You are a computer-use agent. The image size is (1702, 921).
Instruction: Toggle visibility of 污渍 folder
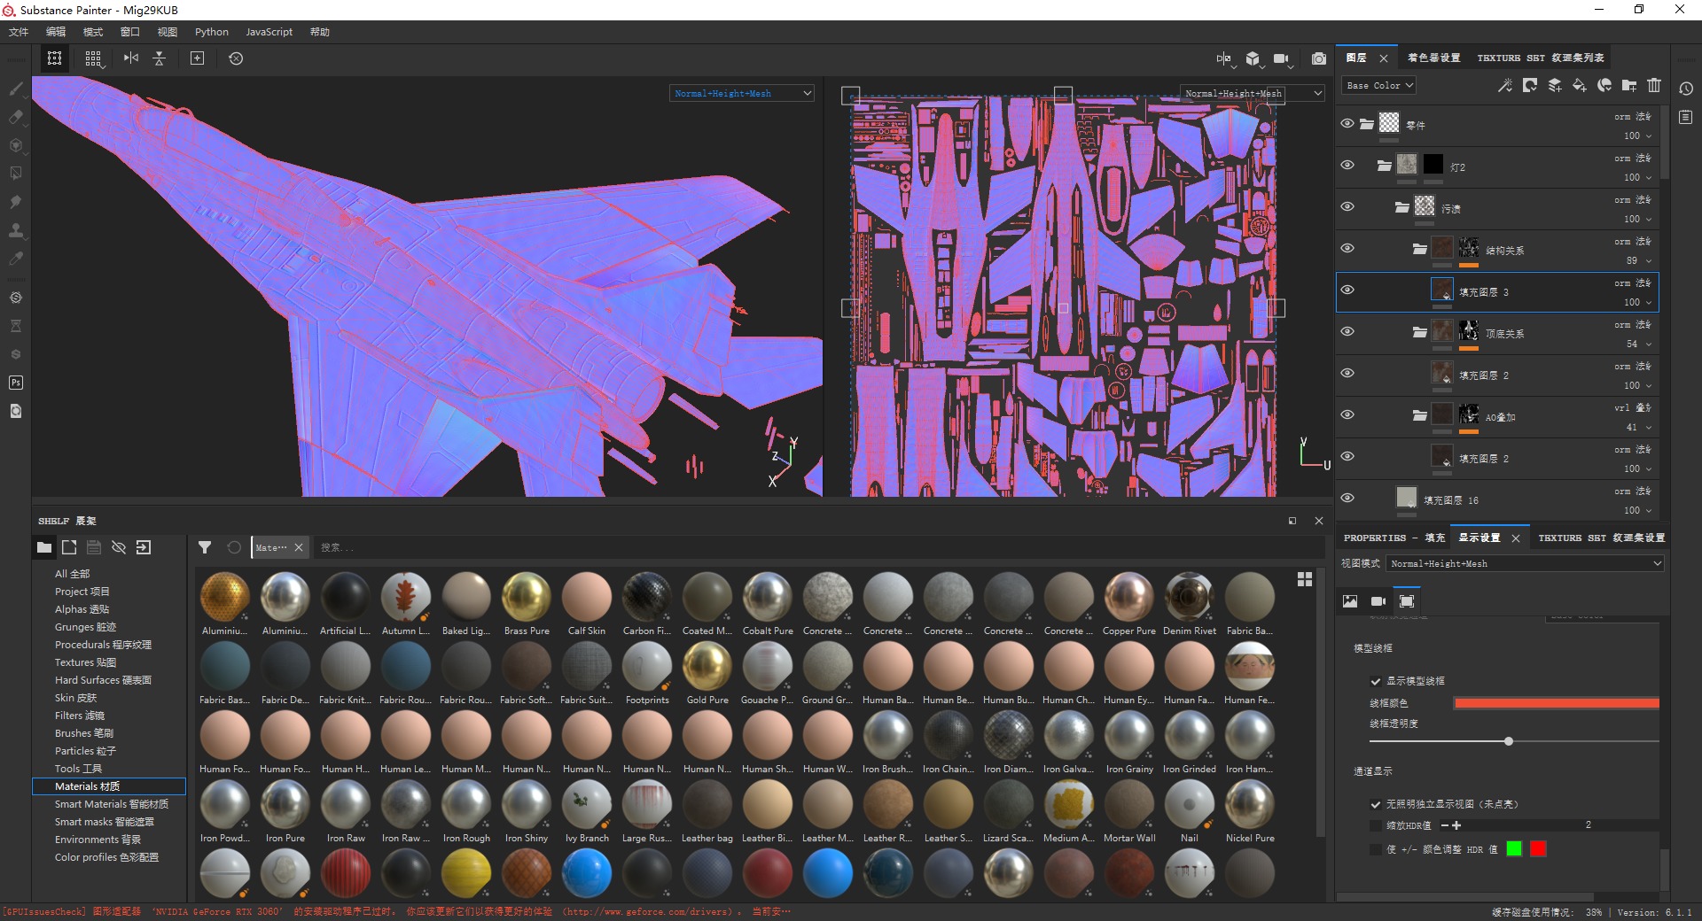point(1347,207)
